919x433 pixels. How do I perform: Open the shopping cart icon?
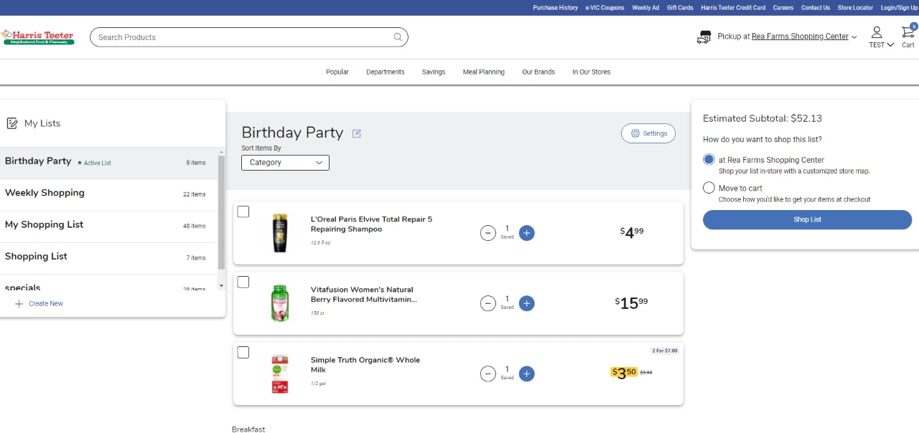[x=908, y=32]
